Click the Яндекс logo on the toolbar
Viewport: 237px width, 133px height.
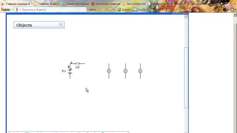pyautogui.click(x=6, y=10)
